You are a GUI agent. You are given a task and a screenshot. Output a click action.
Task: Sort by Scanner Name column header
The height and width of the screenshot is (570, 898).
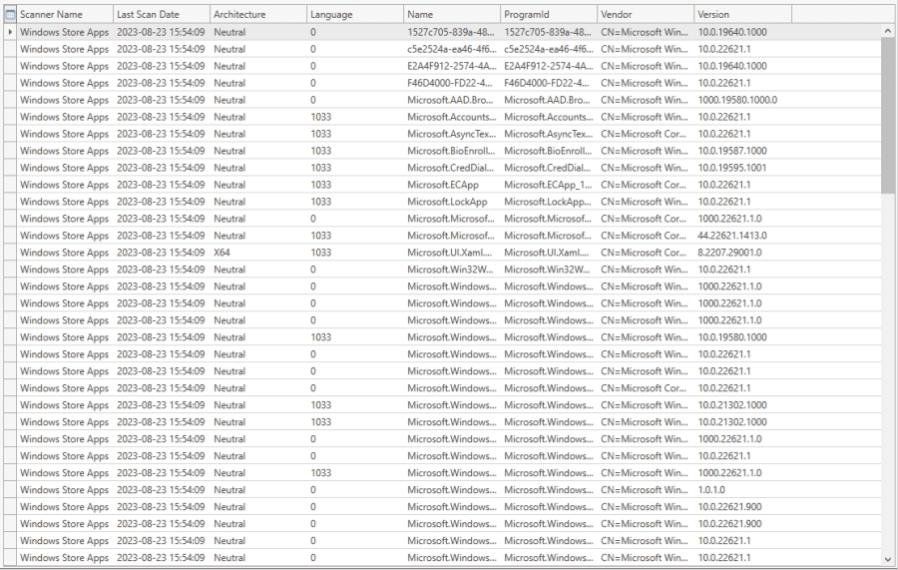coord(65,15)
